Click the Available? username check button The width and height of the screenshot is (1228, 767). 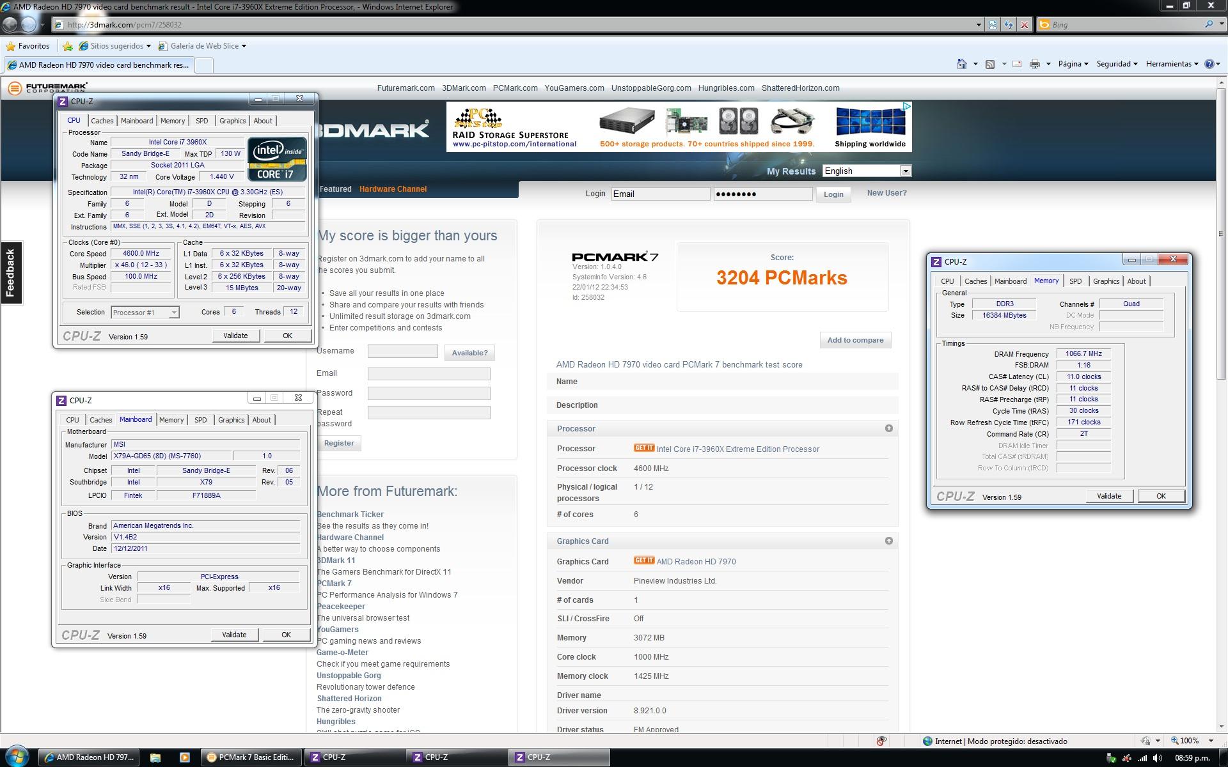(x=469, y=353)
